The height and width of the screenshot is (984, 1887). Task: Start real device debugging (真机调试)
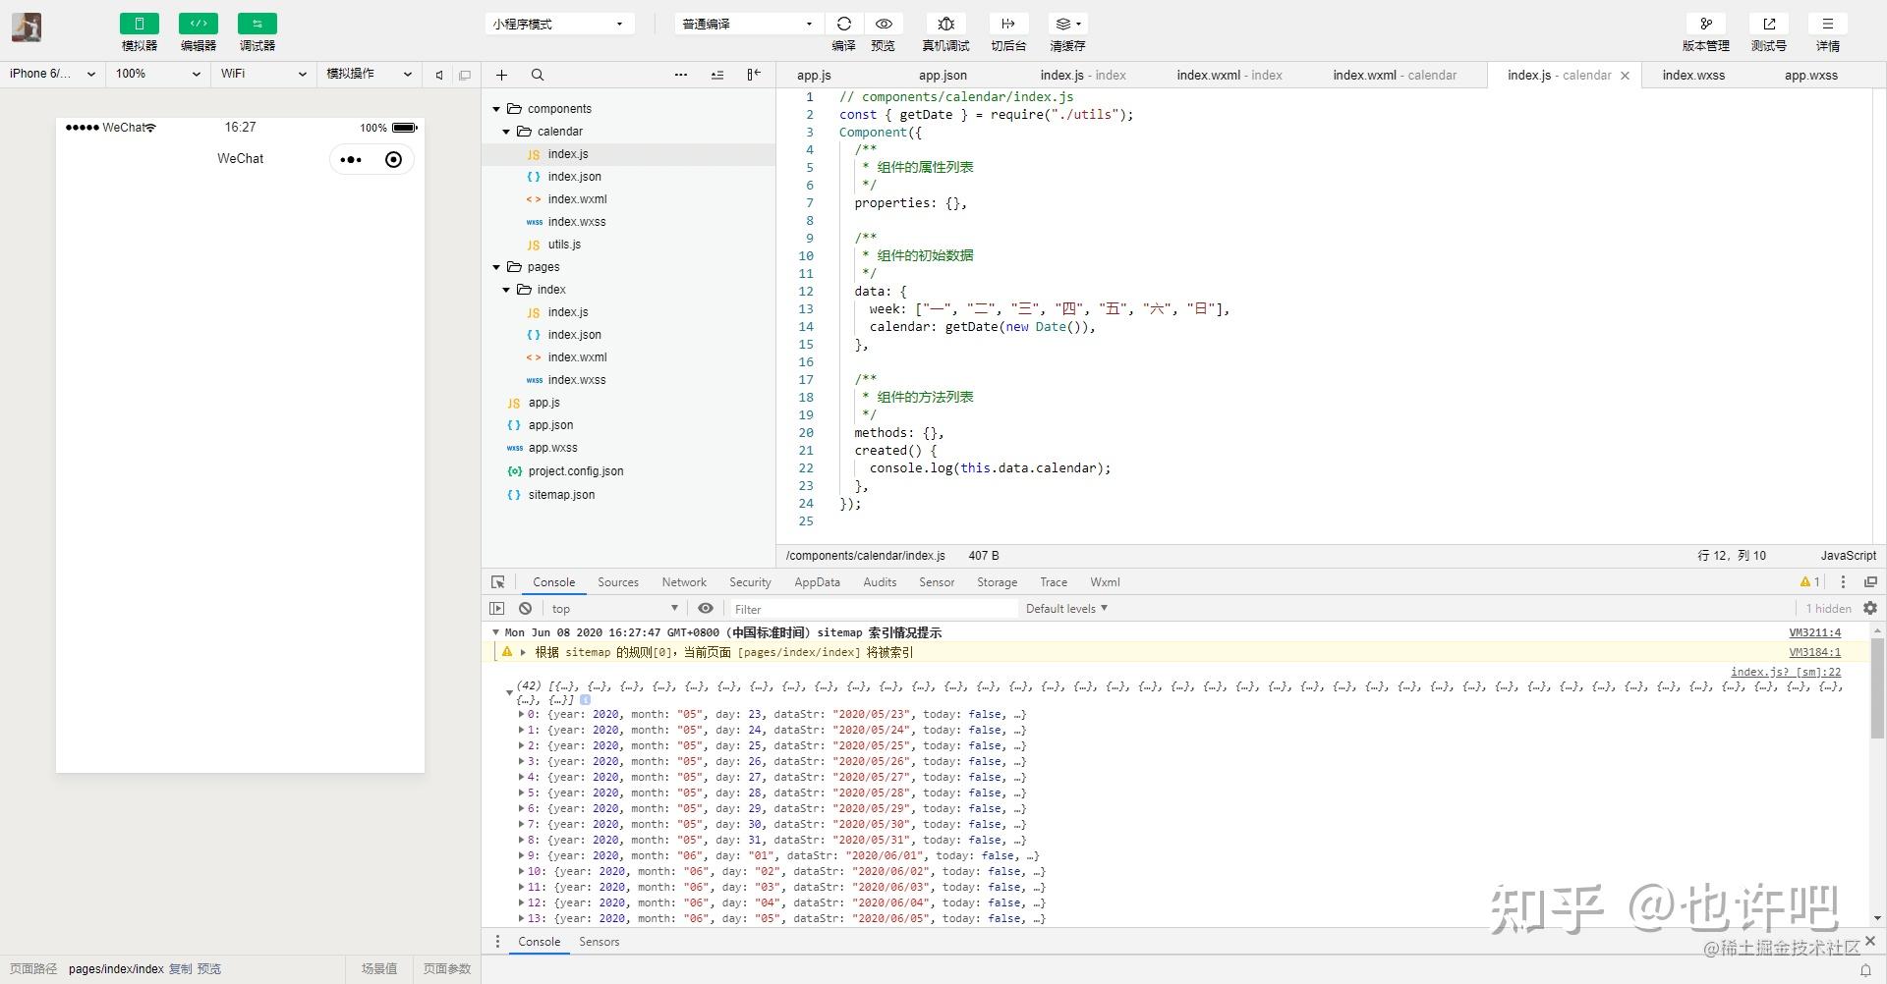click(x=945, y=24)
